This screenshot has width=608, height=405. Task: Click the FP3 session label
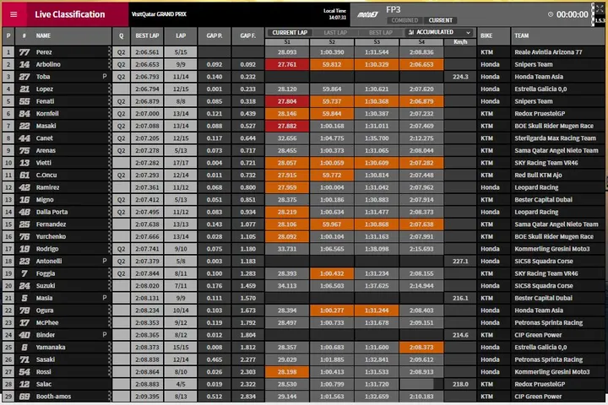click(394, 9)
